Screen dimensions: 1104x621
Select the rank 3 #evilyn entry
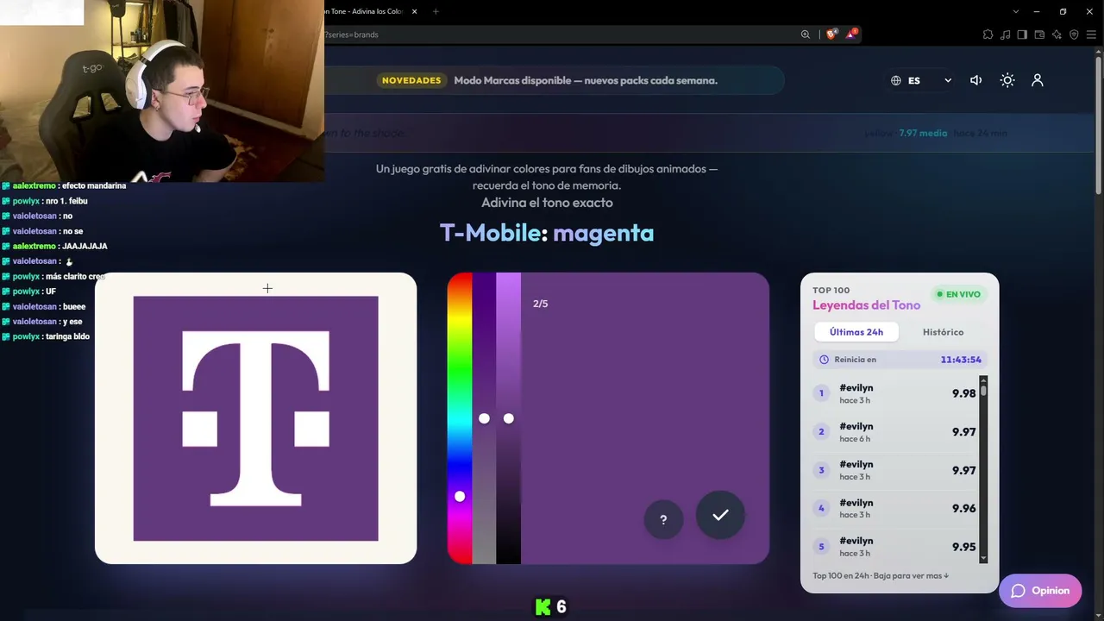point(895,470)
